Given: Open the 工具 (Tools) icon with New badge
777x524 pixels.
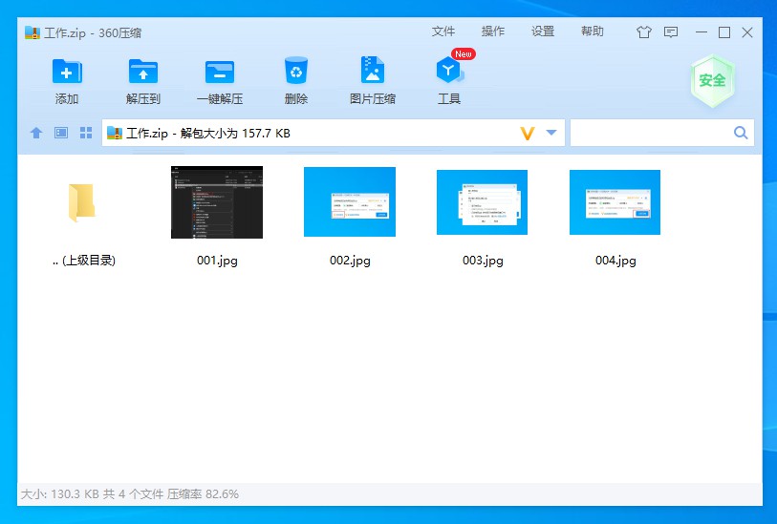Looking at the screenshot, I should coord(449,70).
